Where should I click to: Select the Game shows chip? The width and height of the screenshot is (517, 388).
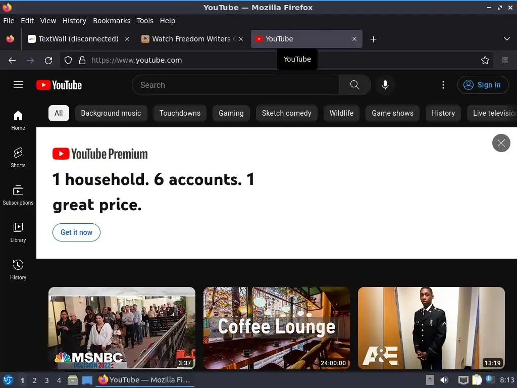[x=392, y=113]
